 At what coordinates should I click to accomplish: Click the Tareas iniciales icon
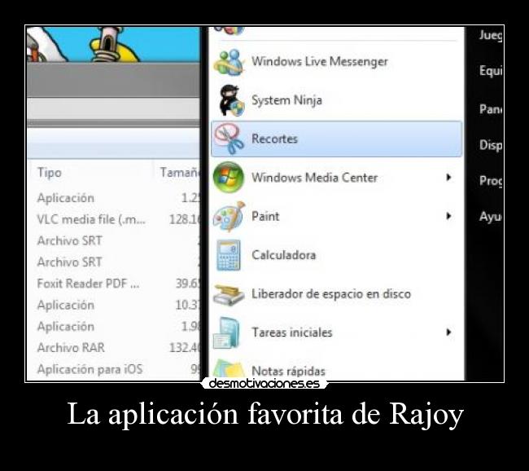click(x=227, y=332)
